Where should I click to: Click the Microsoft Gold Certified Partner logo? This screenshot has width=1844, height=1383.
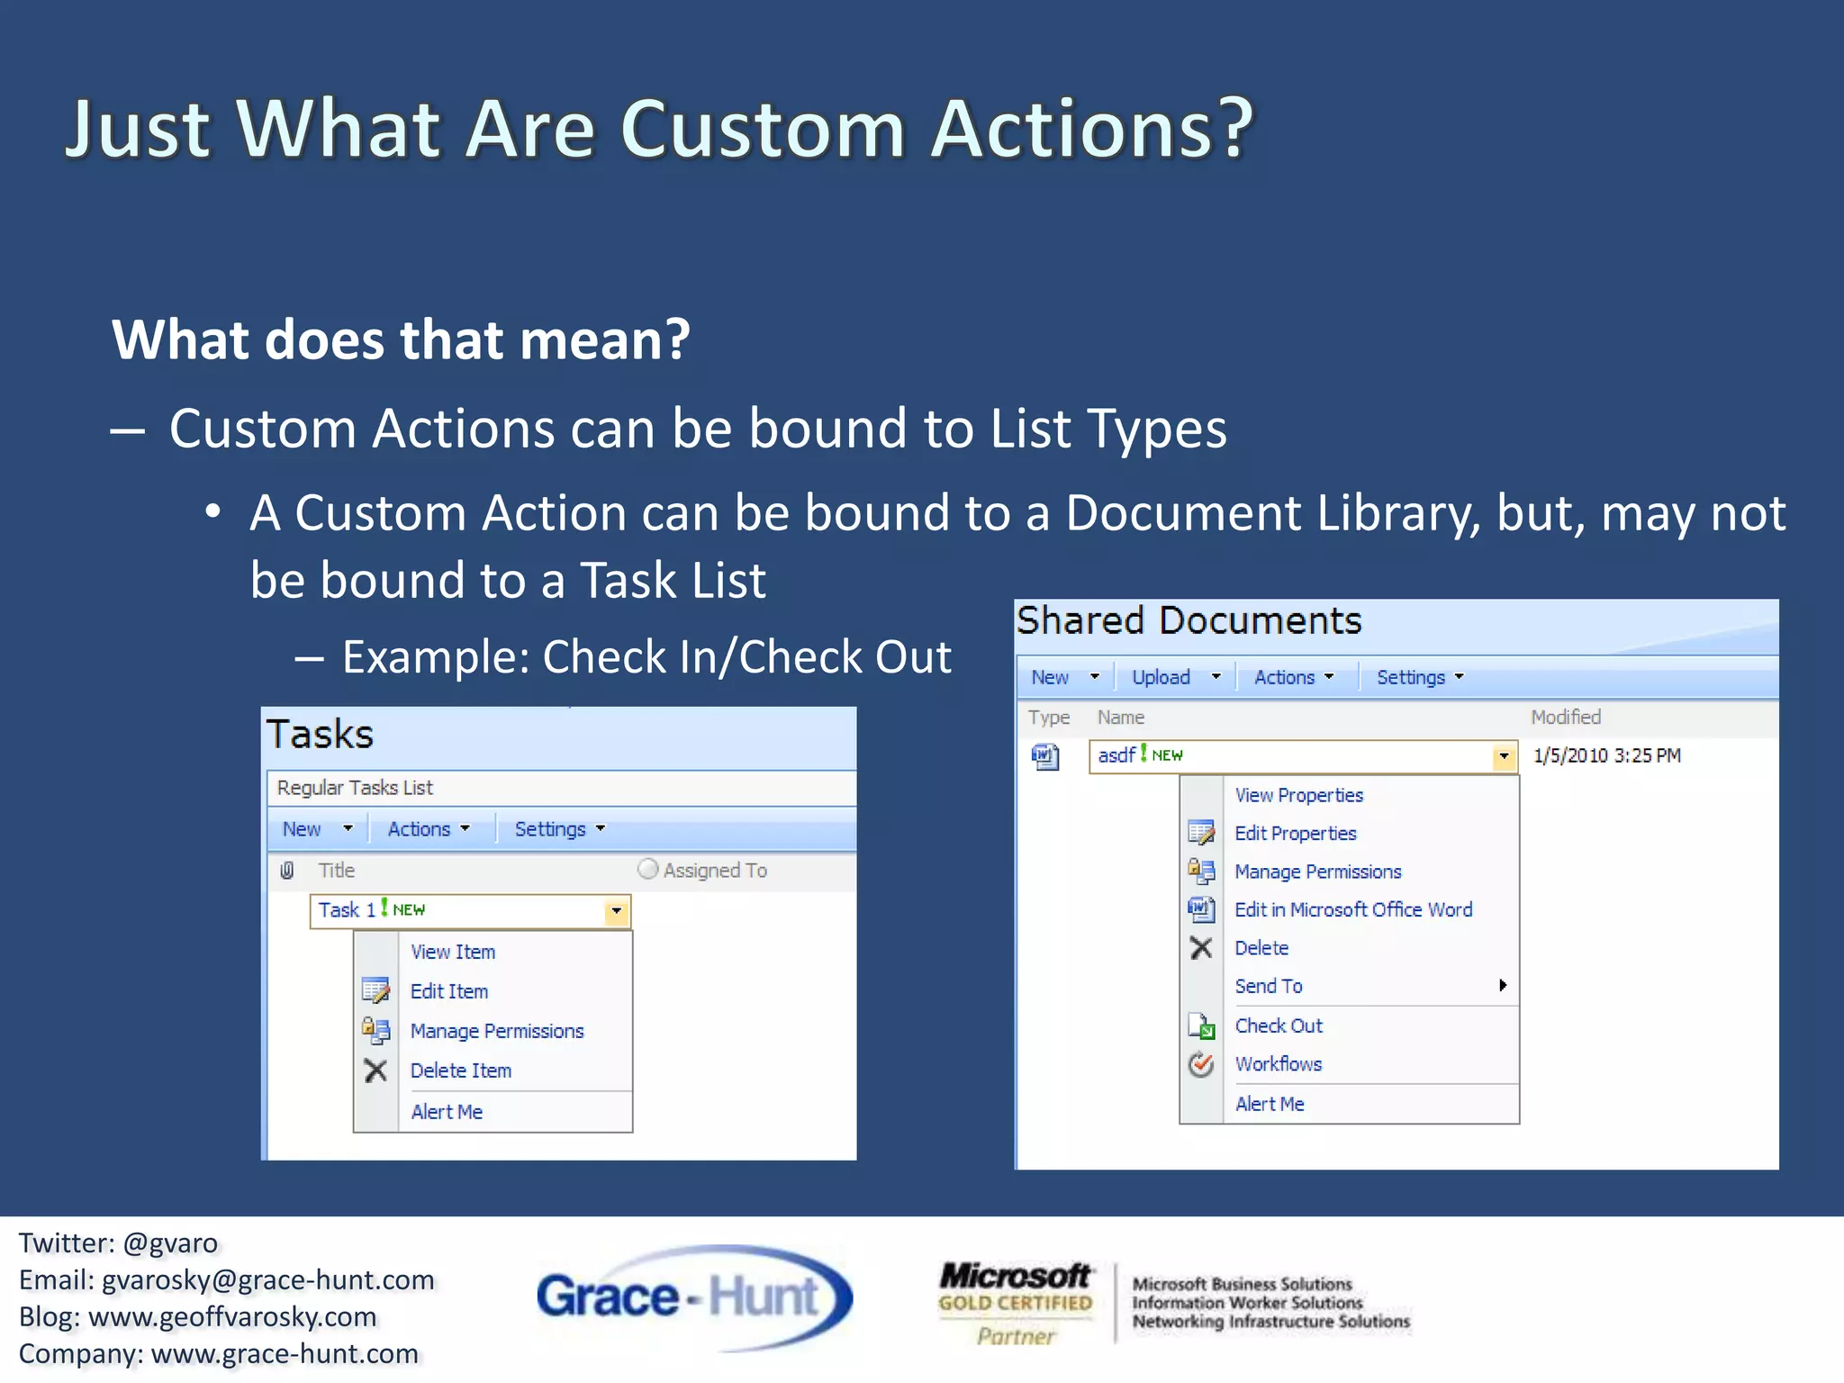point(1016,1304)
